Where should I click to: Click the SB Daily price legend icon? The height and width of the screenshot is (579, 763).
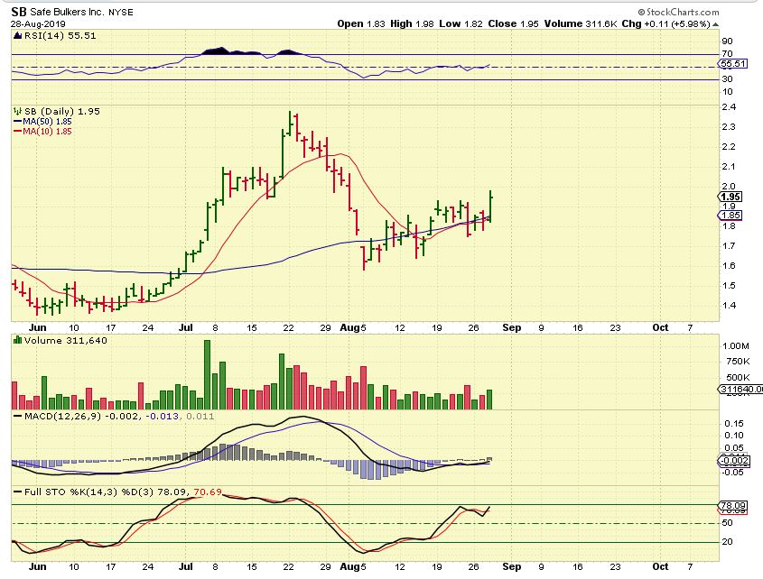tap(17, 111)
